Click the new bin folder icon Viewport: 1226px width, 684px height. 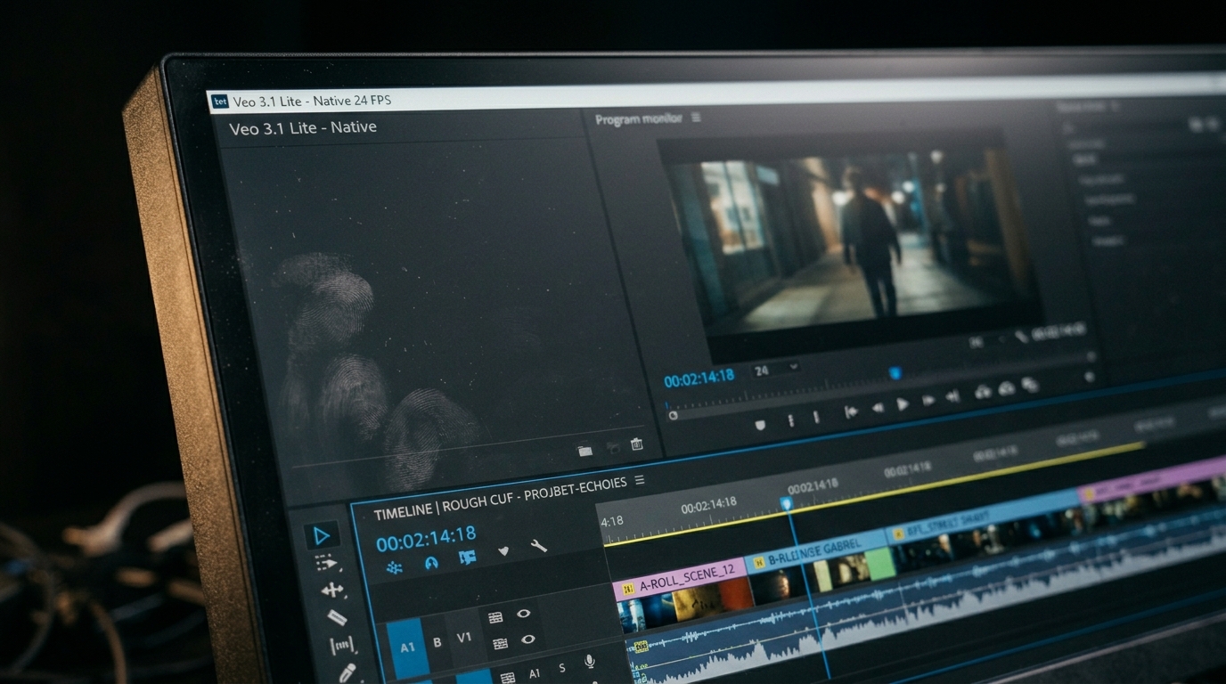[584, 452]
